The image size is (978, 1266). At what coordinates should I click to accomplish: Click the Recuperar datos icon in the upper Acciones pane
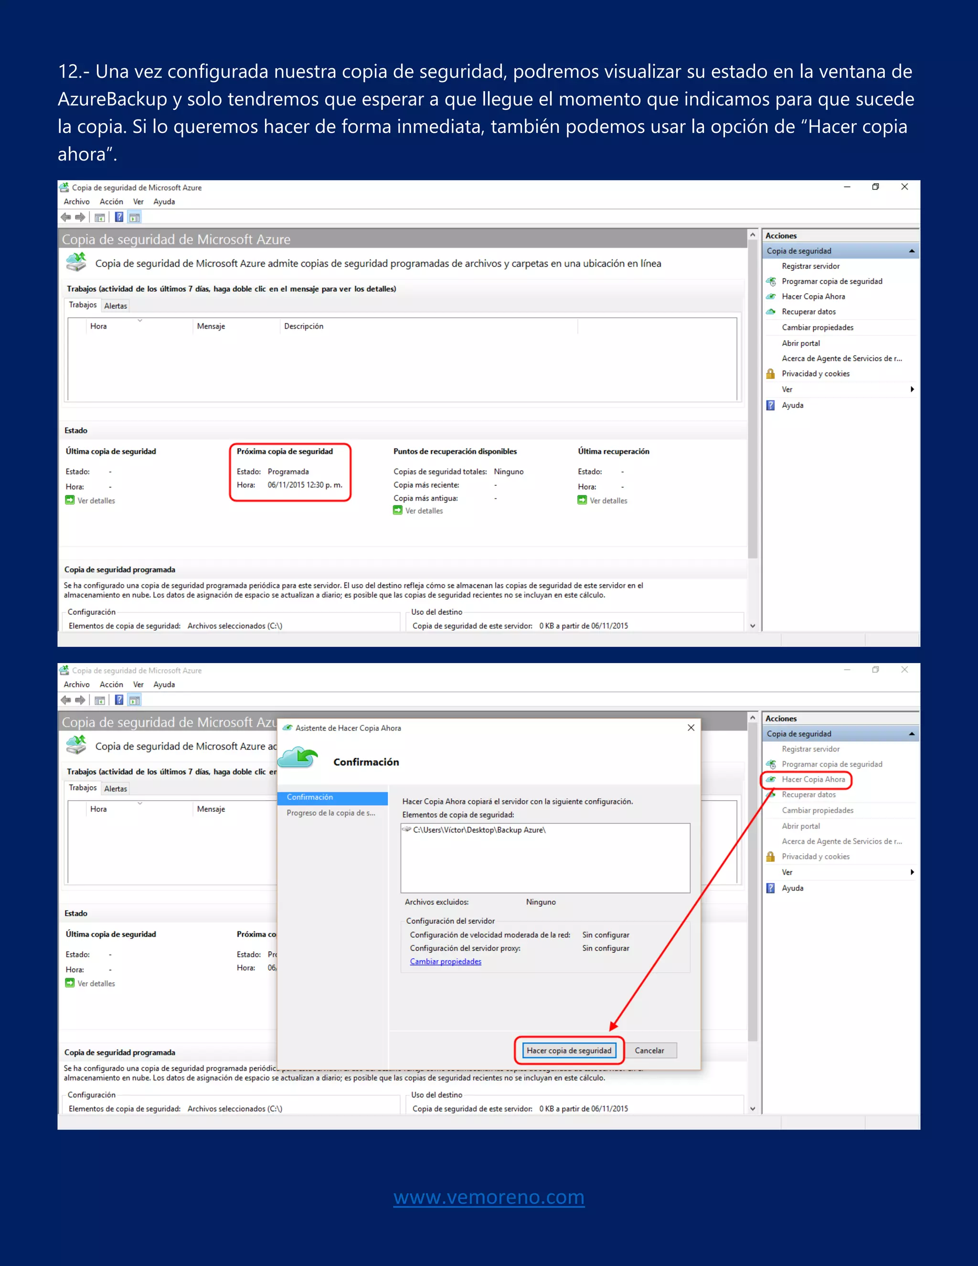(771, 312)
